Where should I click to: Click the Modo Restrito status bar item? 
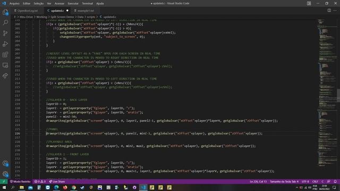click(20, 181)
